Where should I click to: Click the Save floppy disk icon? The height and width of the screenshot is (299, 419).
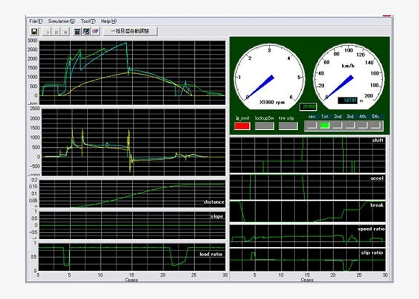click(x=34, y=31)
